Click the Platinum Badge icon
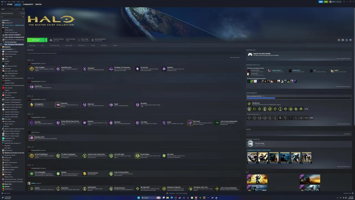The width and height of the screenshot is (355, 200). pyautogui.click(x=250, y=144)
